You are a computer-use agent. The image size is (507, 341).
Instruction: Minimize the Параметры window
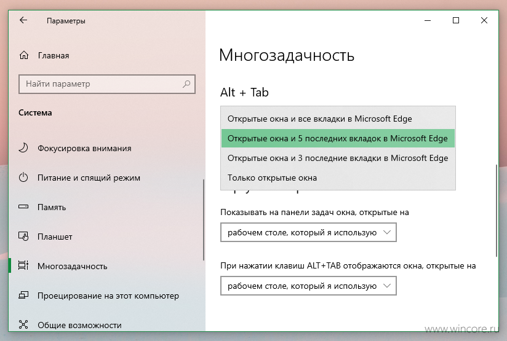(x=428, y=20)
